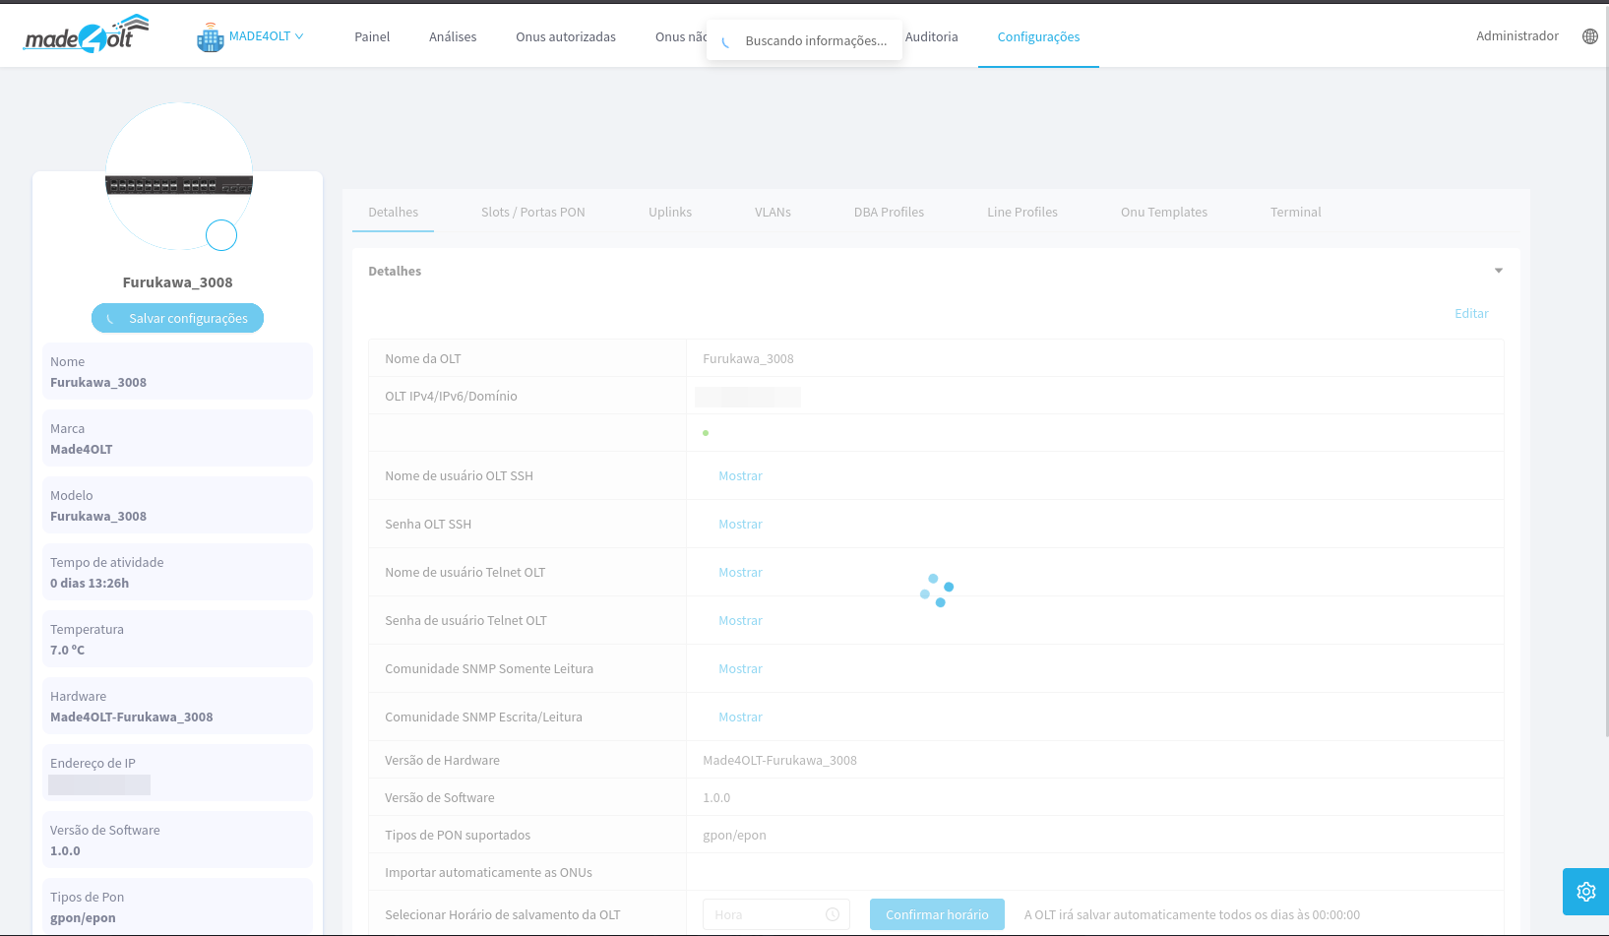Go to the Onu Templates tab
This screenshot has height=936, width=1609.
click(x=1163, y=213)
